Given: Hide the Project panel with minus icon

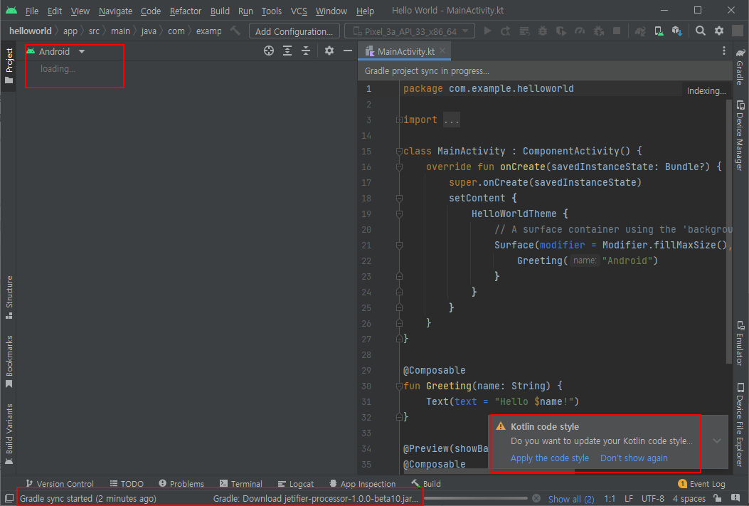Looking at the screenshot, I should (x=348, y=51).
